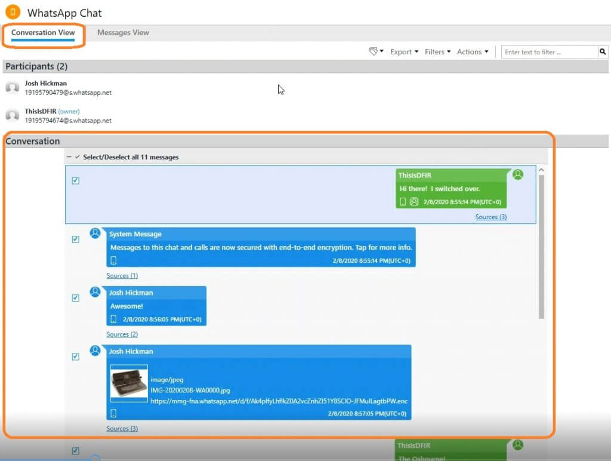This screenshot has height=461, width=611.
Task: Open the tags dropdown icon in toolbar
Action: (376, 51)
